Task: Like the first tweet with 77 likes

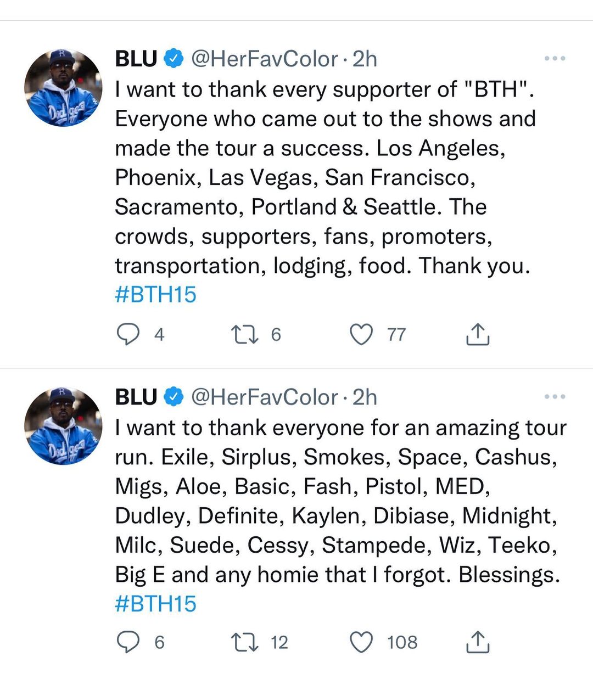Action: (x=361, y=334)
